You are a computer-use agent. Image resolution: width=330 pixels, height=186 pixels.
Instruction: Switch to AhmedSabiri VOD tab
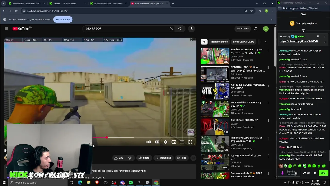[x=27, y=3]
